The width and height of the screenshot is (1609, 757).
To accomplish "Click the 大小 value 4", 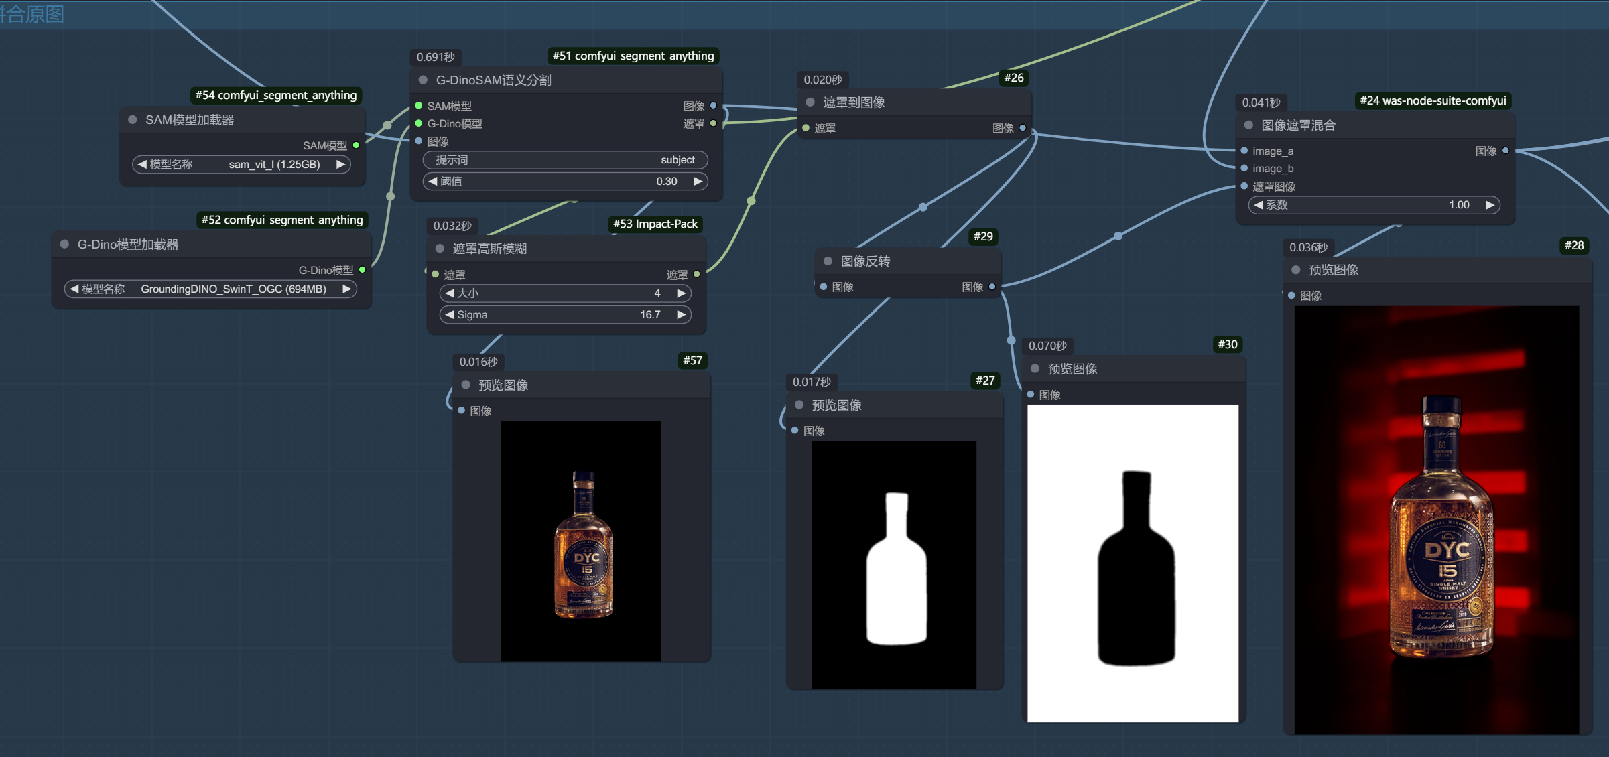I will coord(657,293).
